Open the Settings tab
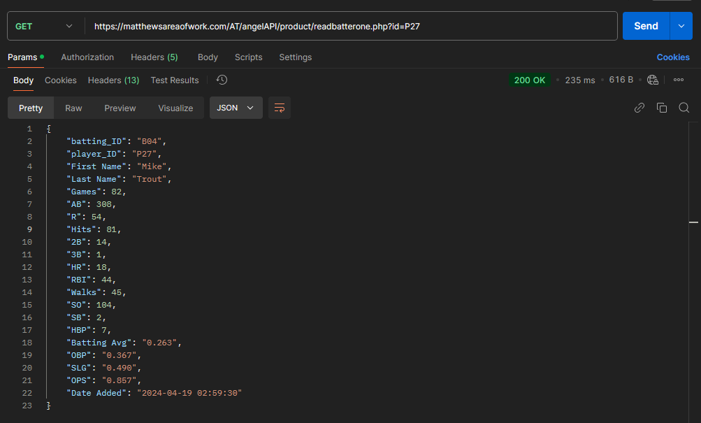The width and height of the screenshot is (701, 423). tap(296, 57)
